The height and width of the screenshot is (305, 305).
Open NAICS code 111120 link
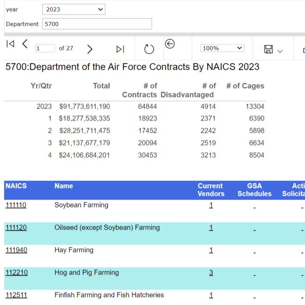point(16,228)
